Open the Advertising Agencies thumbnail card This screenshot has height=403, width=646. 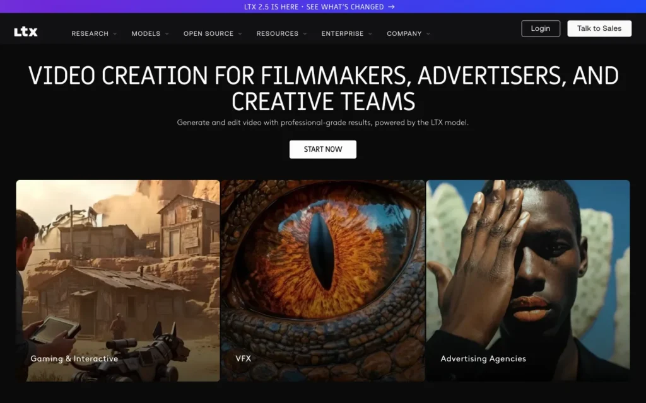[x=528, y=280]
